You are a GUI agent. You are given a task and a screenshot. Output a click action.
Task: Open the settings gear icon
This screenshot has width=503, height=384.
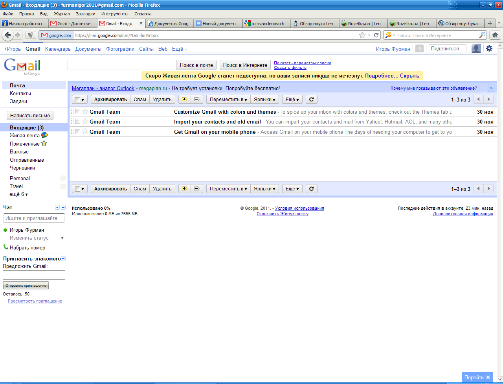[x=489, y=48]
